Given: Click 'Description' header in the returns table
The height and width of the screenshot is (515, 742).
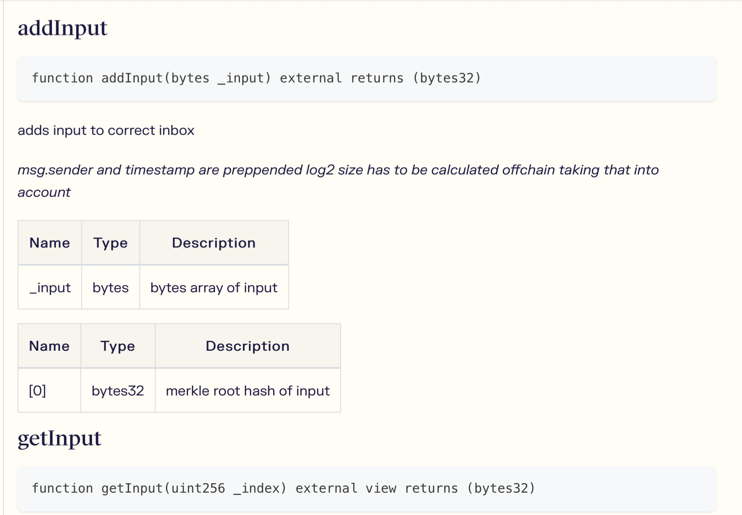Looking at the screenshot, I should click(x=248, y=346).
